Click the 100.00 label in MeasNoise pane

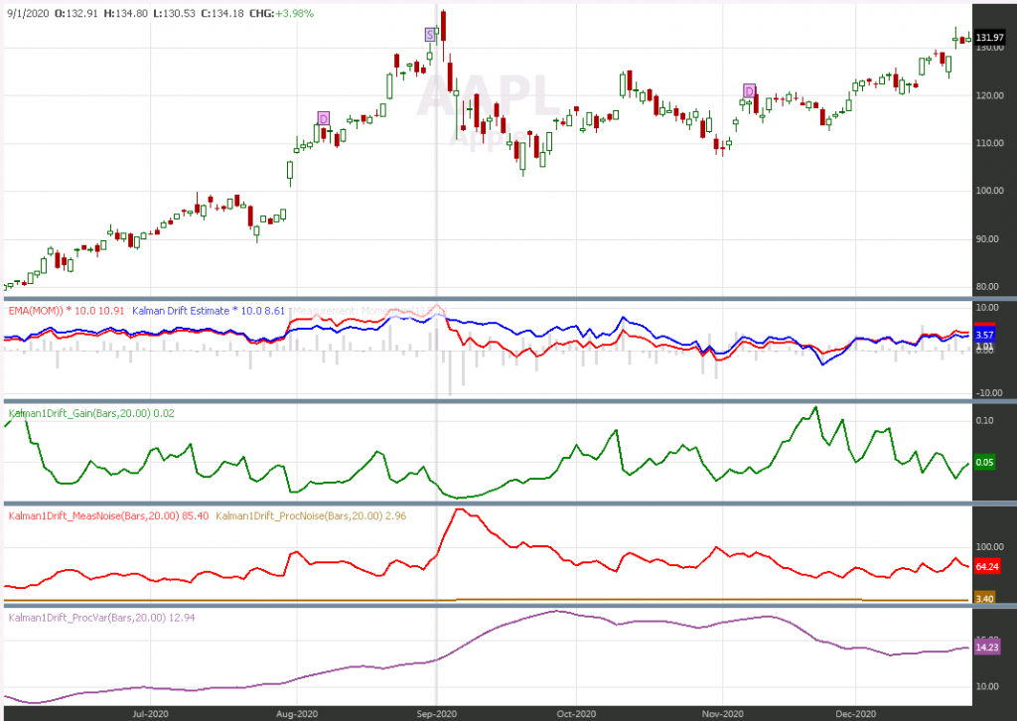coord(990,547)
